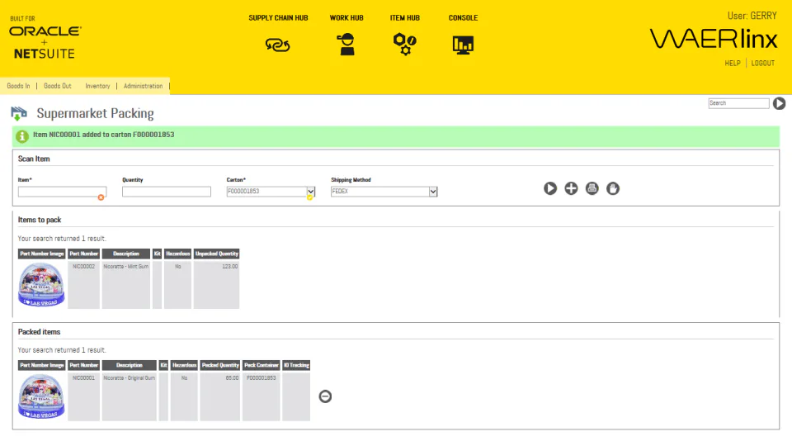Click the plus add carton icon
The height and width of the screenshot is (446, 792).
tap(571, 188)
